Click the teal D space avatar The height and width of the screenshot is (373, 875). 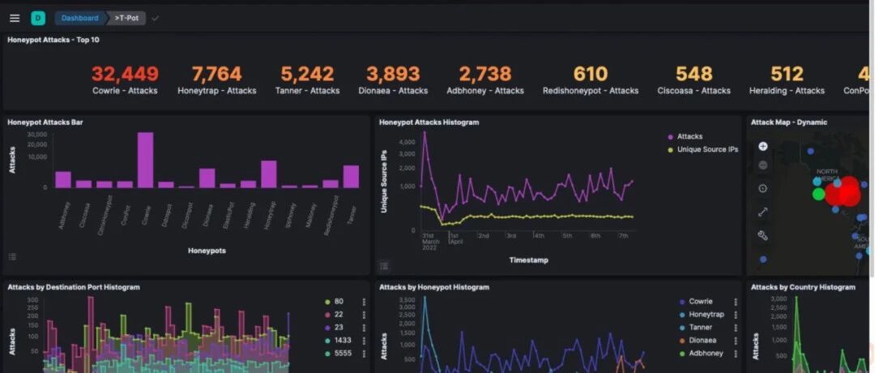[38, 18]
